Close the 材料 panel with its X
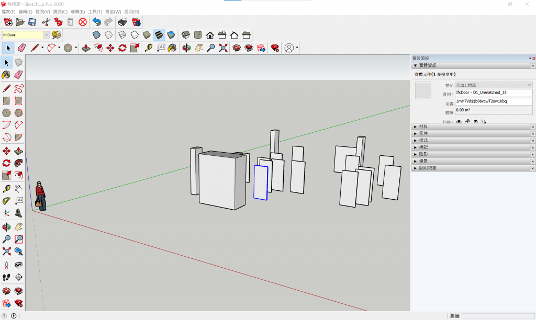This screenshot has height=320, width=536. coord(532,127)
